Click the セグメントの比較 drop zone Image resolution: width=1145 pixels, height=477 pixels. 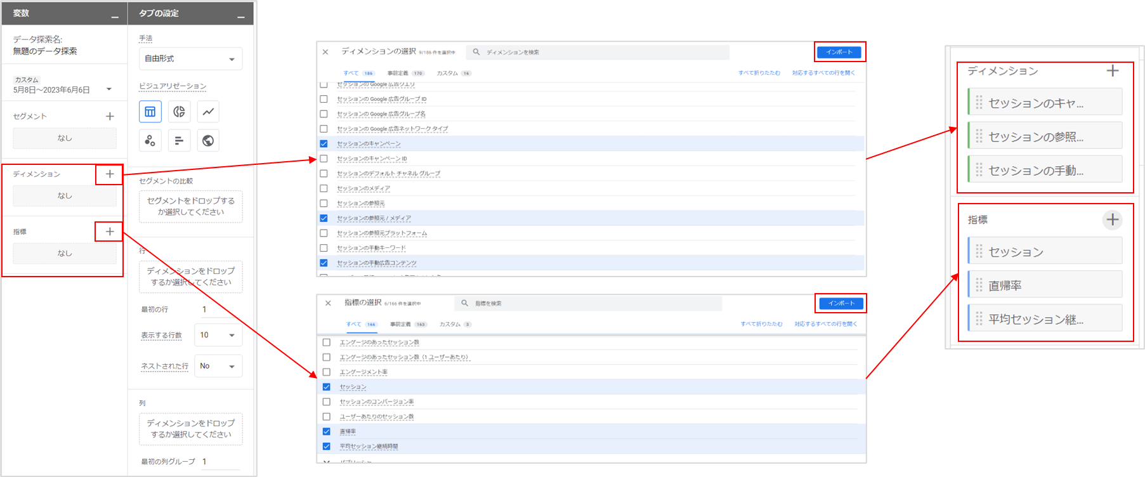tap(190, 206)
